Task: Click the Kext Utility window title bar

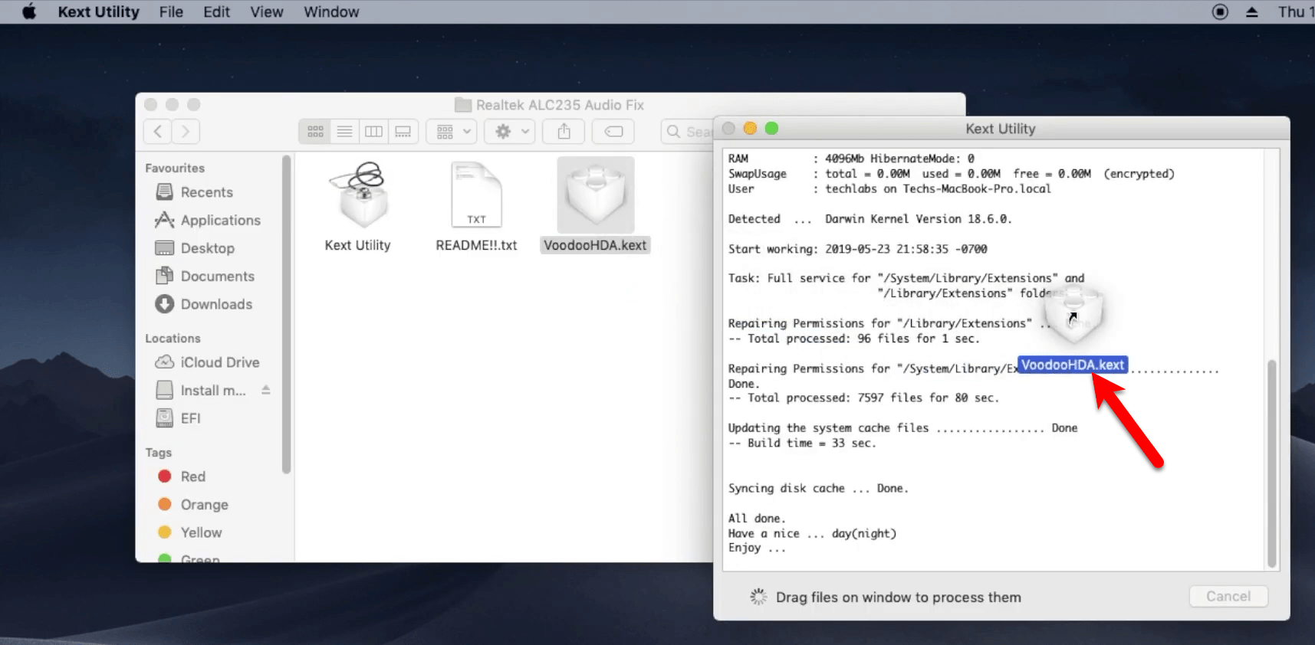Action: pos(1001,129)
